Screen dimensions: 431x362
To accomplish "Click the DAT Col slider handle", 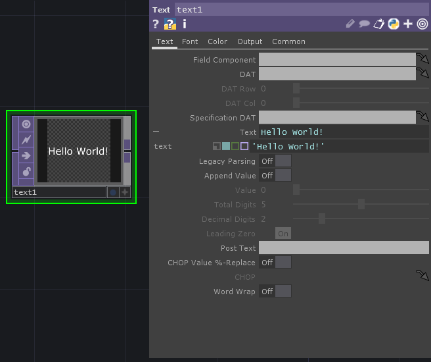I will (x=296, y=103).
